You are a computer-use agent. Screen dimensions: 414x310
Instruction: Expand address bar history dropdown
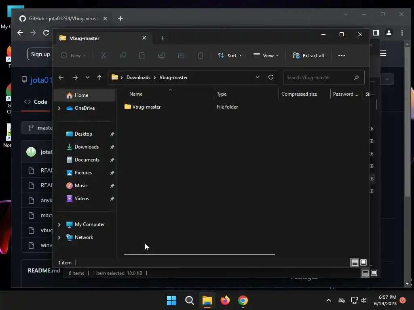[x=258, y=77]
